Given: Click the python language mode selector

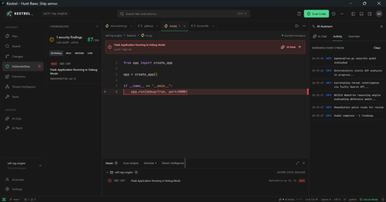Looking at the screenshot, I should pos(352,199).
